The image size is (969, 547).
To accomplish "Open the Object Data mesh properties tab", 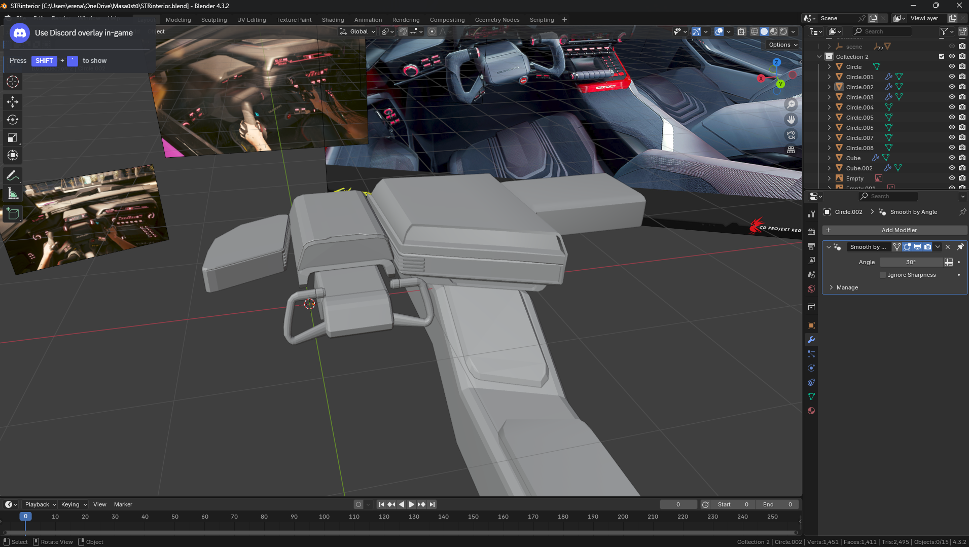I will [x=811, y=396].
